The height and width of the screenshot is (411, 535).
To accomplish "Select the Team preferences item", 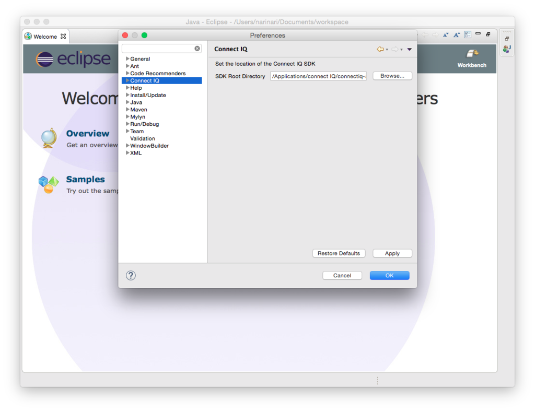I will (137, 131).
